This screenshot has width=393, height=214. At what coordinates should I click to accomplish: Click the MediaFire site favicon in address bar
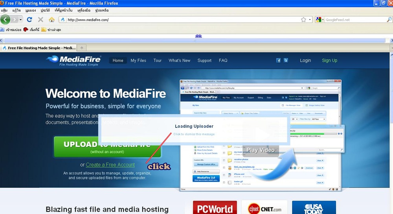tap(62, 20)
